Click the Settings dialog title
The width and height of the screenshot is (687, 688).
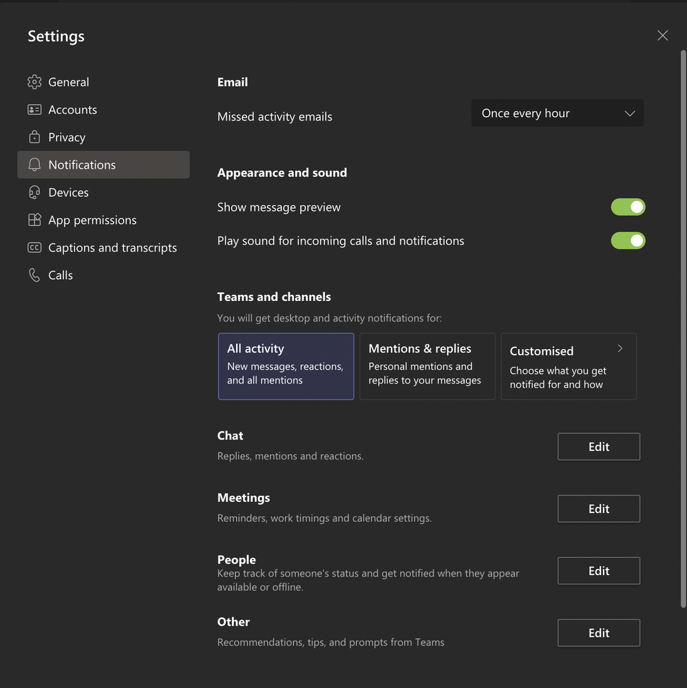point(56,36)
